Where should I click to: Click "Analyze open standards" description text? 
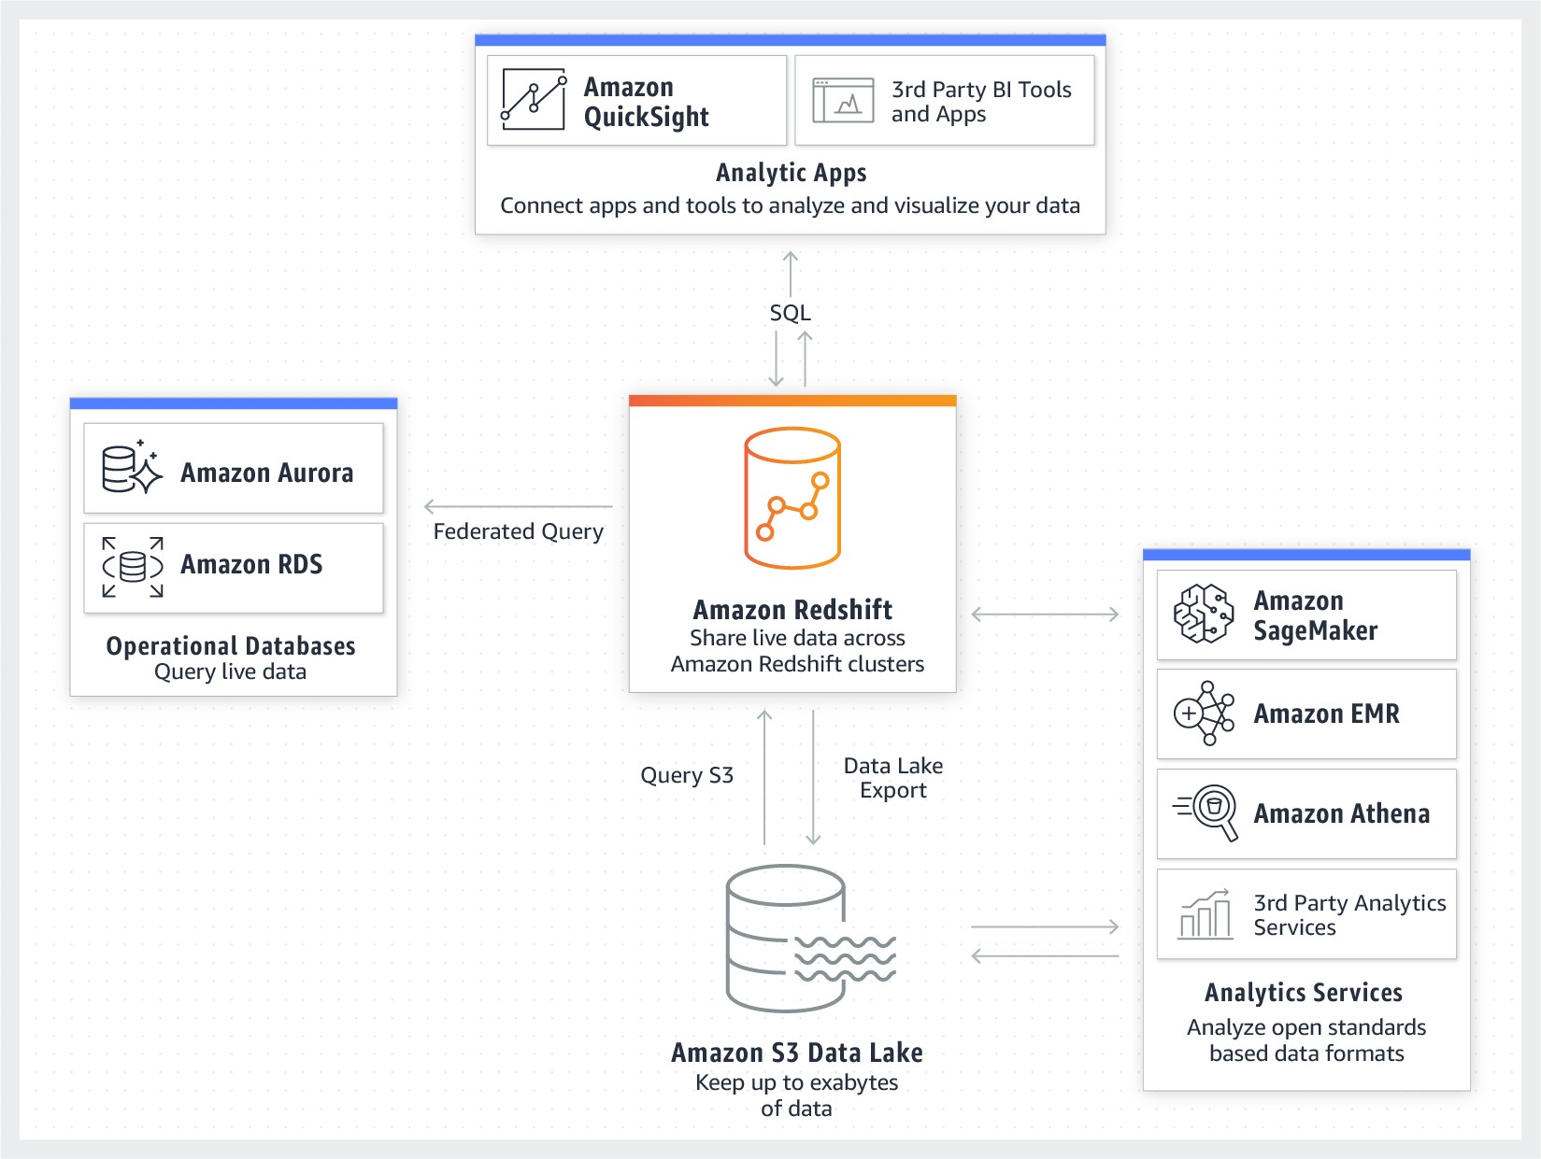coord(1306,1040)
